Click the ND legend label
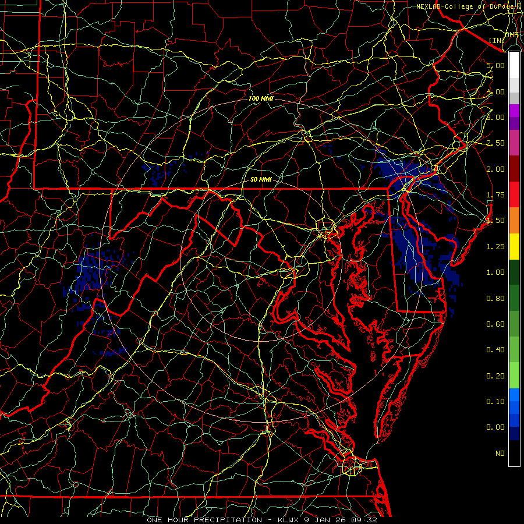Viewport: 524px width, 524px height. click(x=500, y=454)
